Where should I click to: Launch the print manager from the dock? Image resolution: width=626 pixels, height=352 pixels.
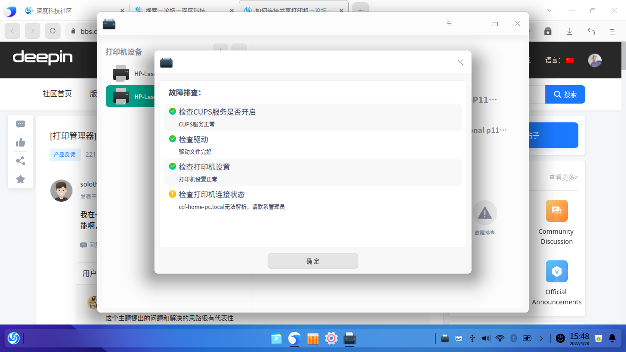coord(349,338)
